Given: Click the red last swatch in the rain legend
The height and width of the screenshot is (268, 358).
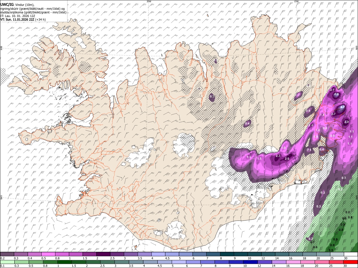Looking at the screenshot, I should (x=350, y=262).
